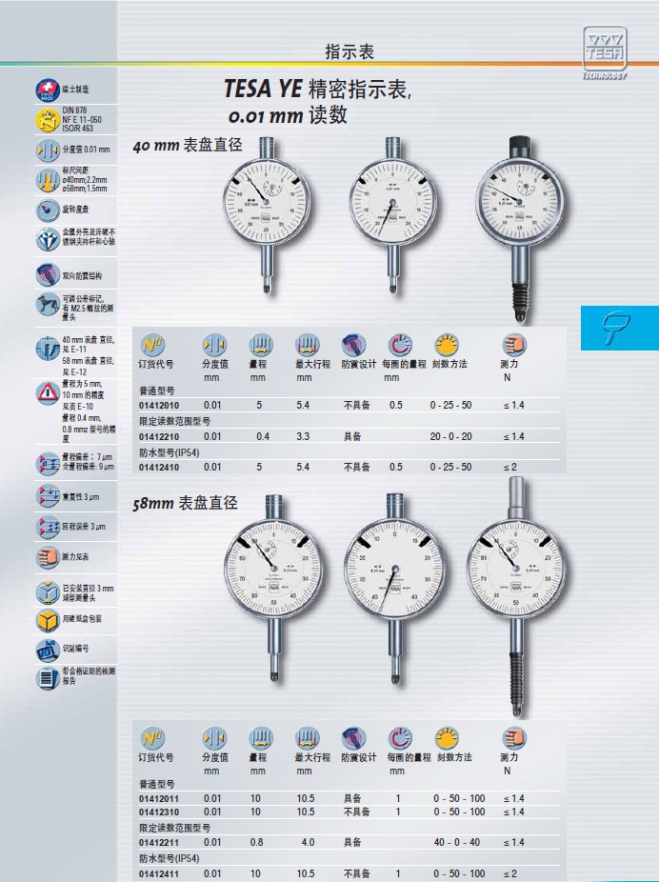Click the 0.4 range value for 01412210
This screenshot has width=659, height=882.
[263, 436]
